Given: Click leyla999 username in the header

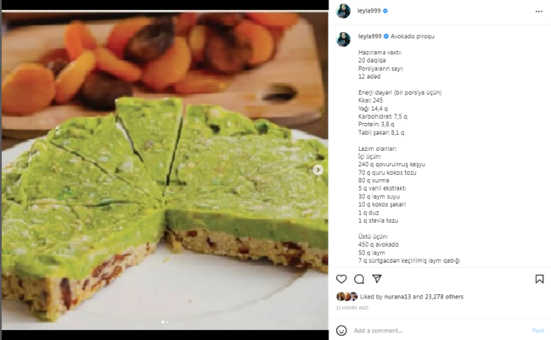Looking at the screenshot, I should [369, 11].
